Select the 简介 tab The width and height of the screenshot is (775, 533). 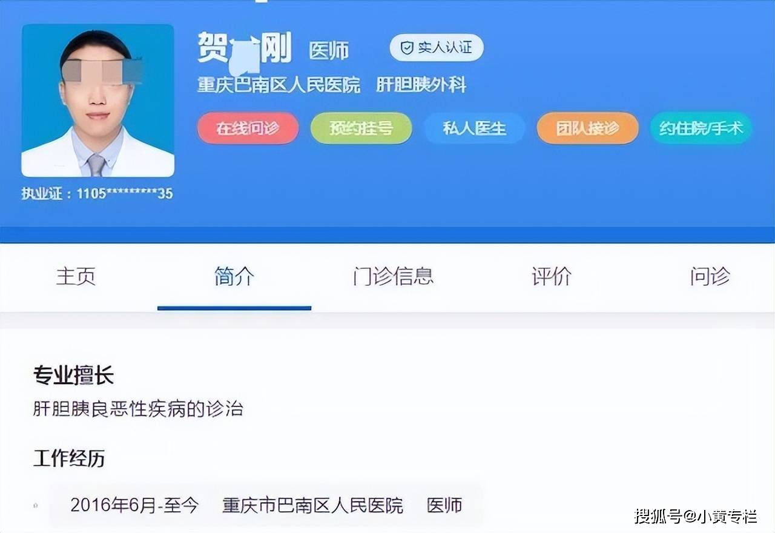click(234, 276)
